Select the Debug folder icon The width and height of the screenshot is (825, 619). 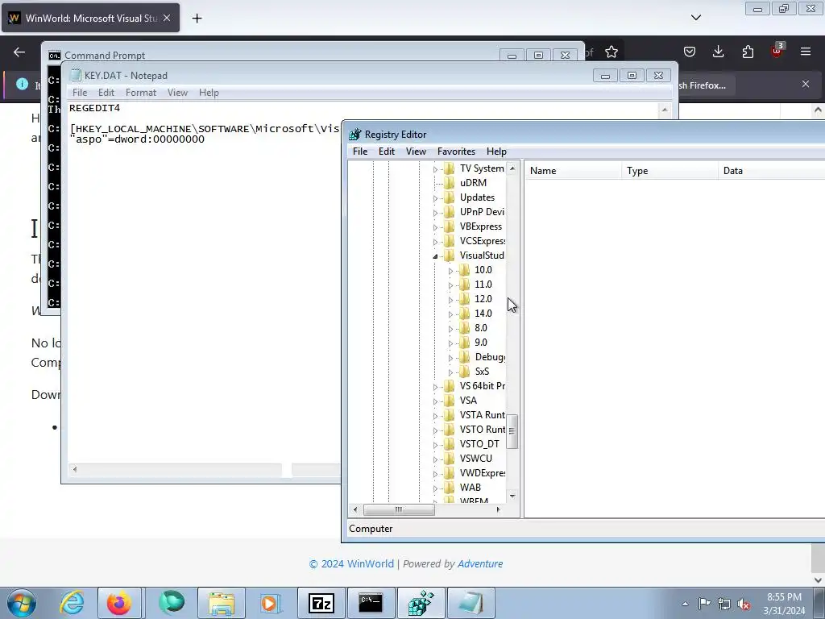[464, 357]
